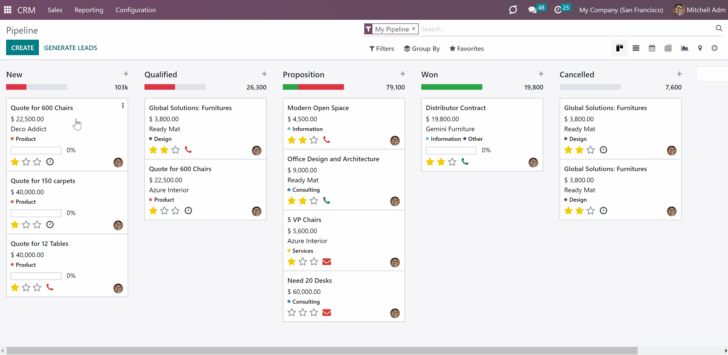Open the Configuration menu

click(x=135, y=10)
